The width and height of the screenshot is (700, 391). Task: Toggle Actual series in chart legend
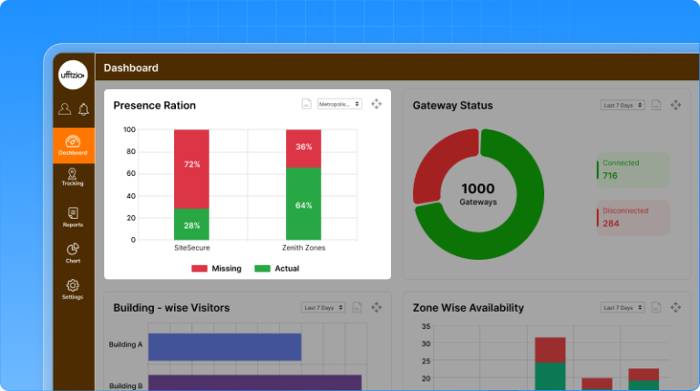(x=276, y=269)
